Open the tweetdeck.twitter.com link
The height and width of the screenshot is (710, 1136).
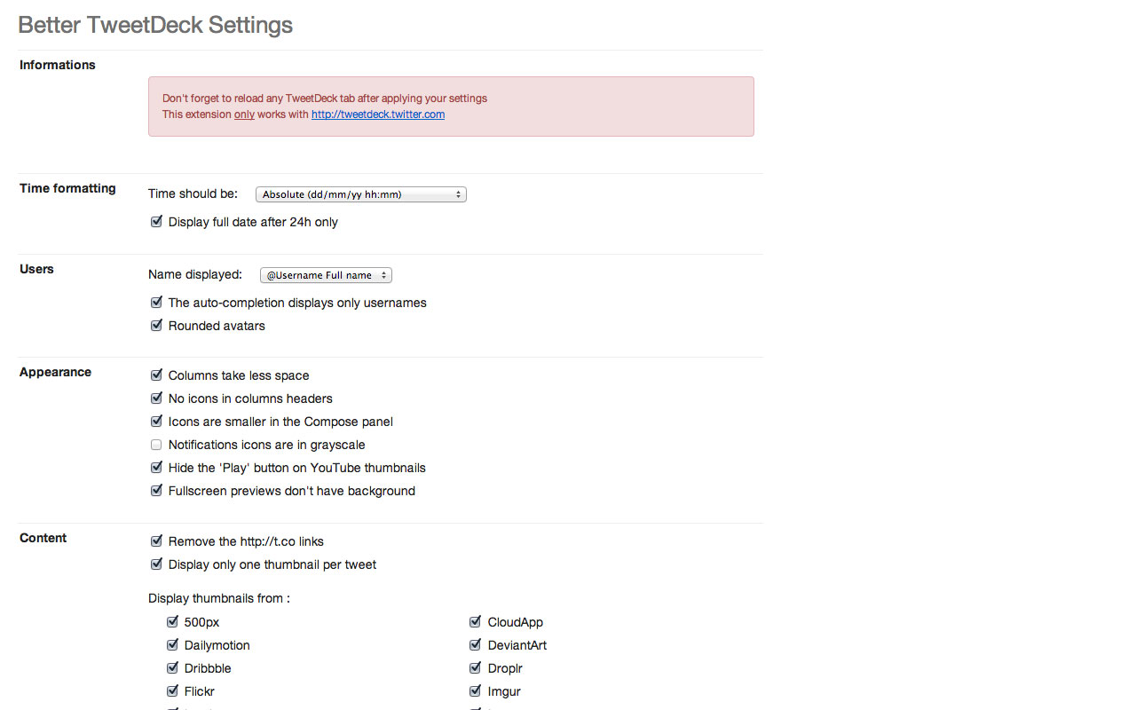pos(378,114)
